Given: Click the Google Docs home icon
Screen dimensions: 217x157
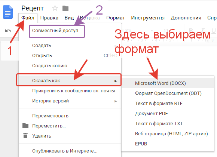Looking at the screenshot, I should pyautogui.click(x=8, y=12).
